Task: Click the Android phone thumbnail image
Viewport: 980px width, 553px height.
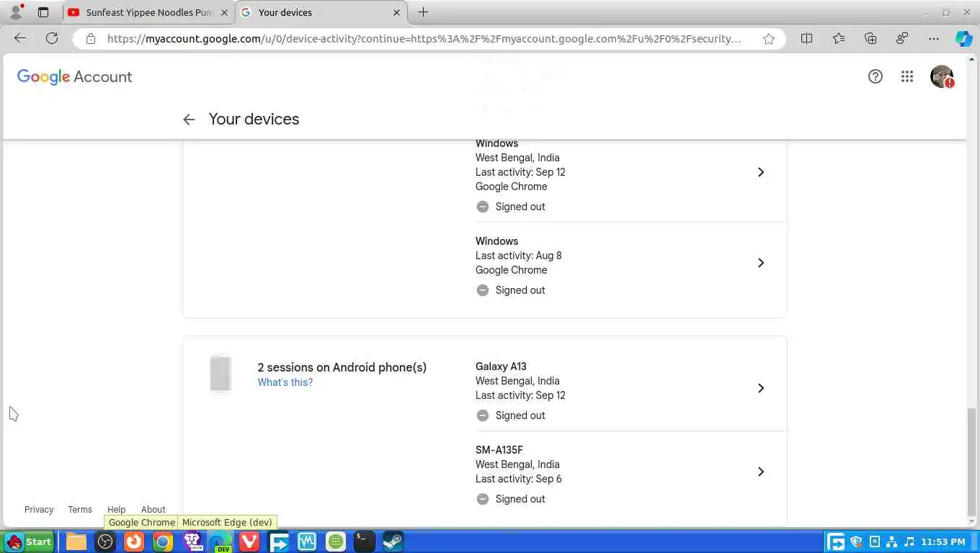Action: point(220,374)
